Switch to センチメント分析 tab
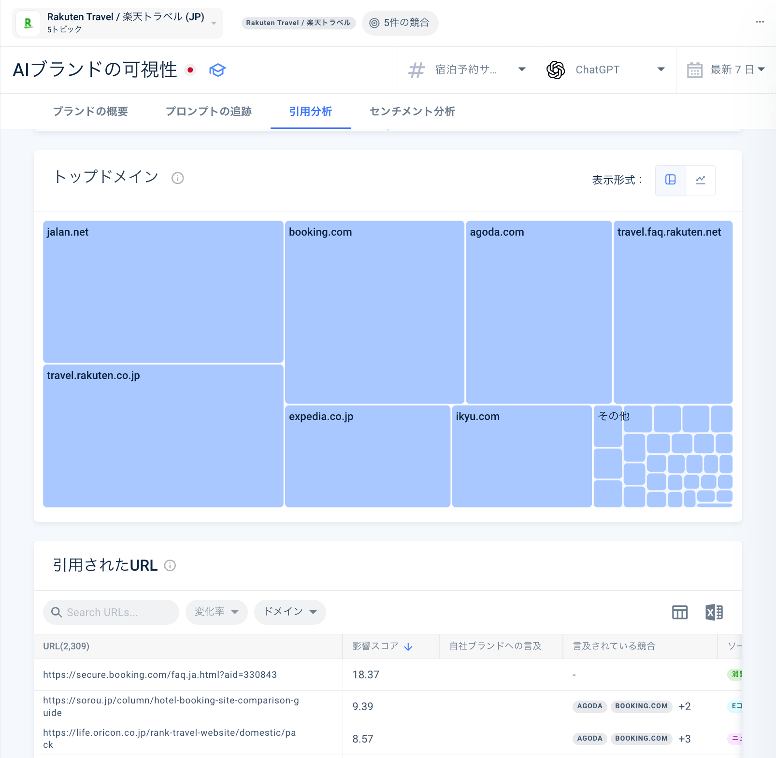Viewport: 776px width, 758px height. tap(412, 112)
